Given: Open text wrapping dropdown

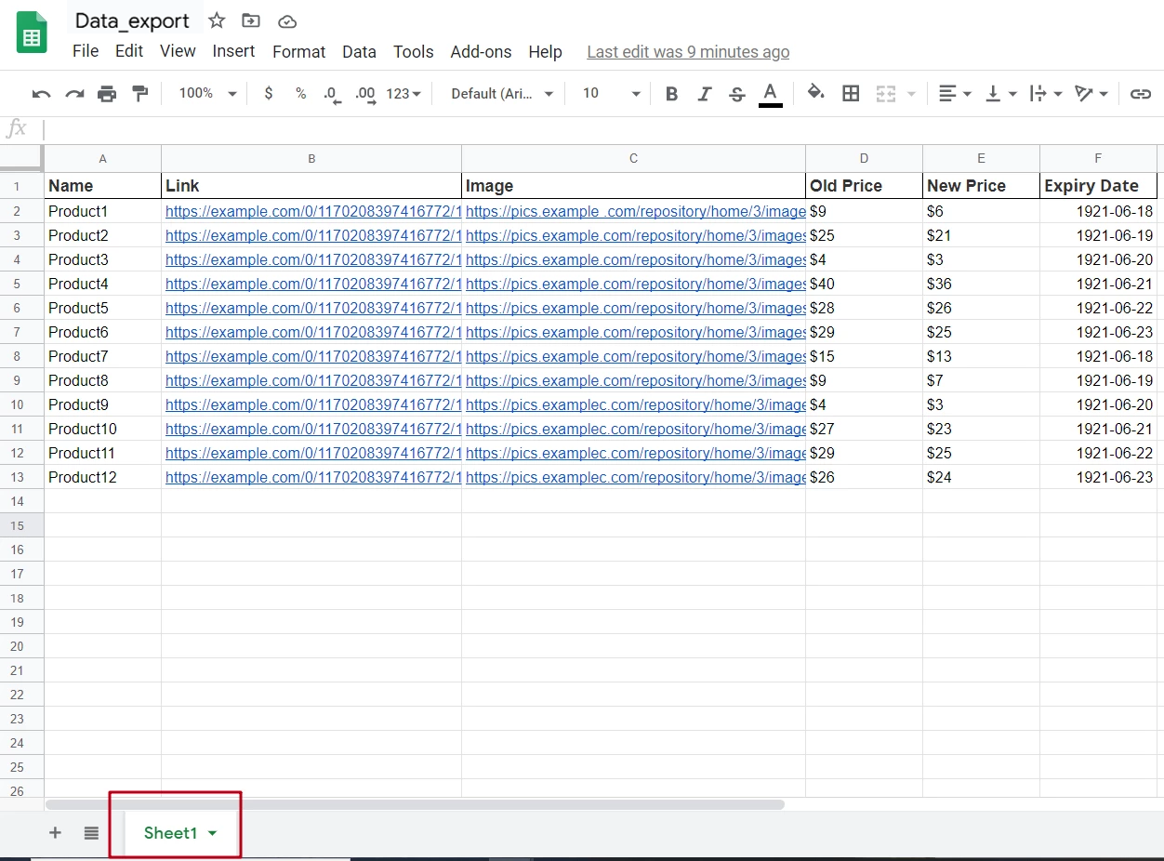Looking at the screenshot, I should 1046,93.
